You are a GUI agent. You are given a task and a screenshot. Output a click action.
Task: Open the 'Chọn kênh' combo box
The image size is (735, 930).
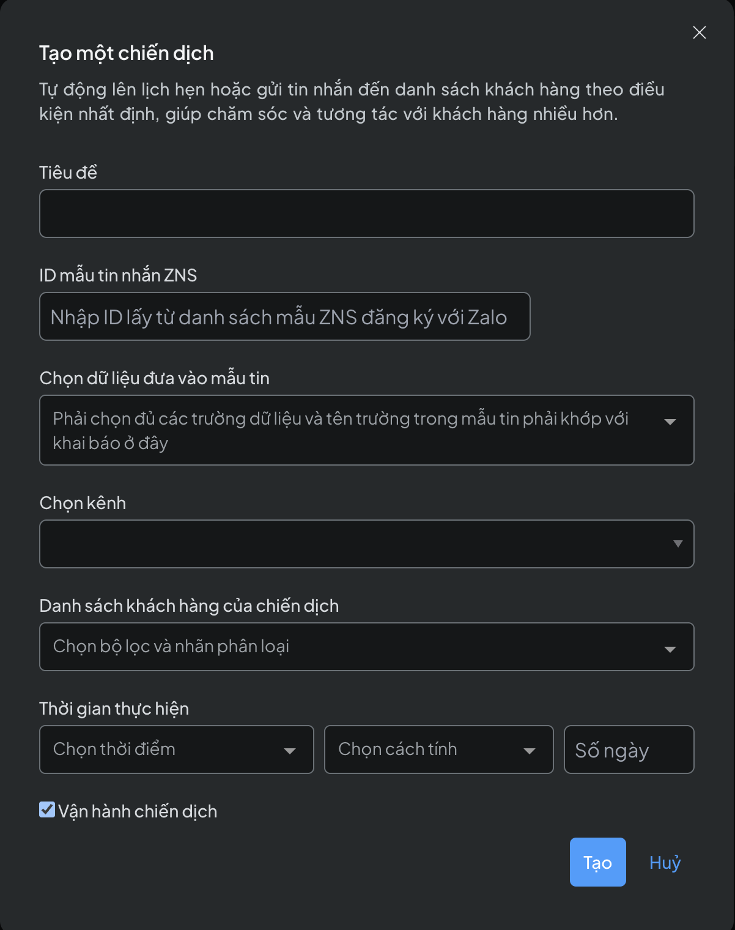click(355, 544)
